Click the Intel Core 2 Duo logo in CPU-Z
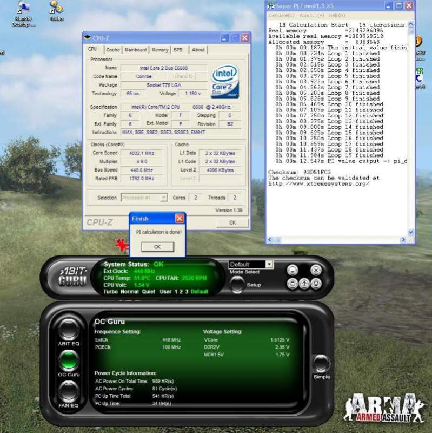Screen dimensions: 432x433 coord(225,82)
